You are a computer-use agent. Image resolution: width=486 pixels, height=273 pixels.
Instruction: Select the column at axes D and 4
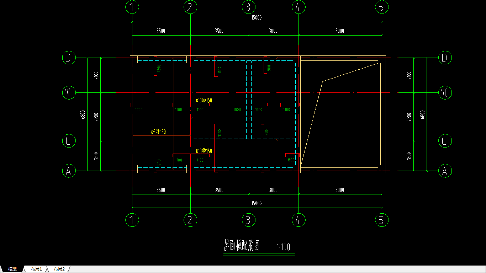[296, 59]
